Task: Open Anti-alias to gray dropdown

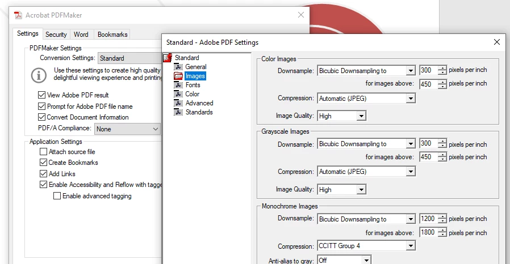Action: (x=344, y=260)
